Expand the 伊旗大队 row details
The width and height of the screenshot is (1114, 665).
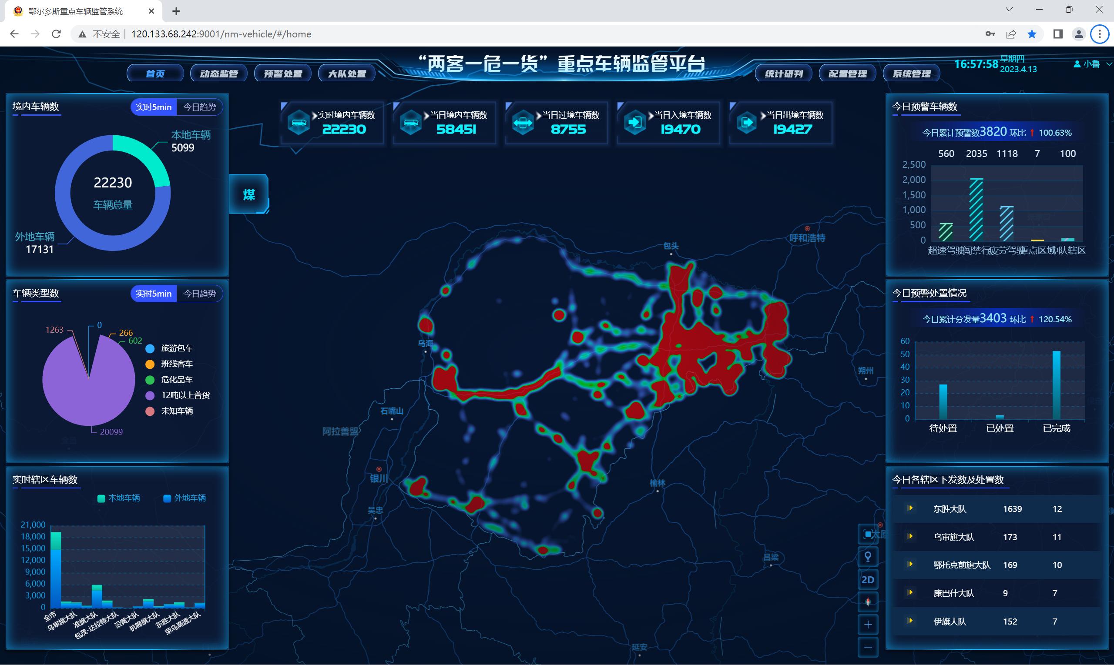tap(910, 622)
